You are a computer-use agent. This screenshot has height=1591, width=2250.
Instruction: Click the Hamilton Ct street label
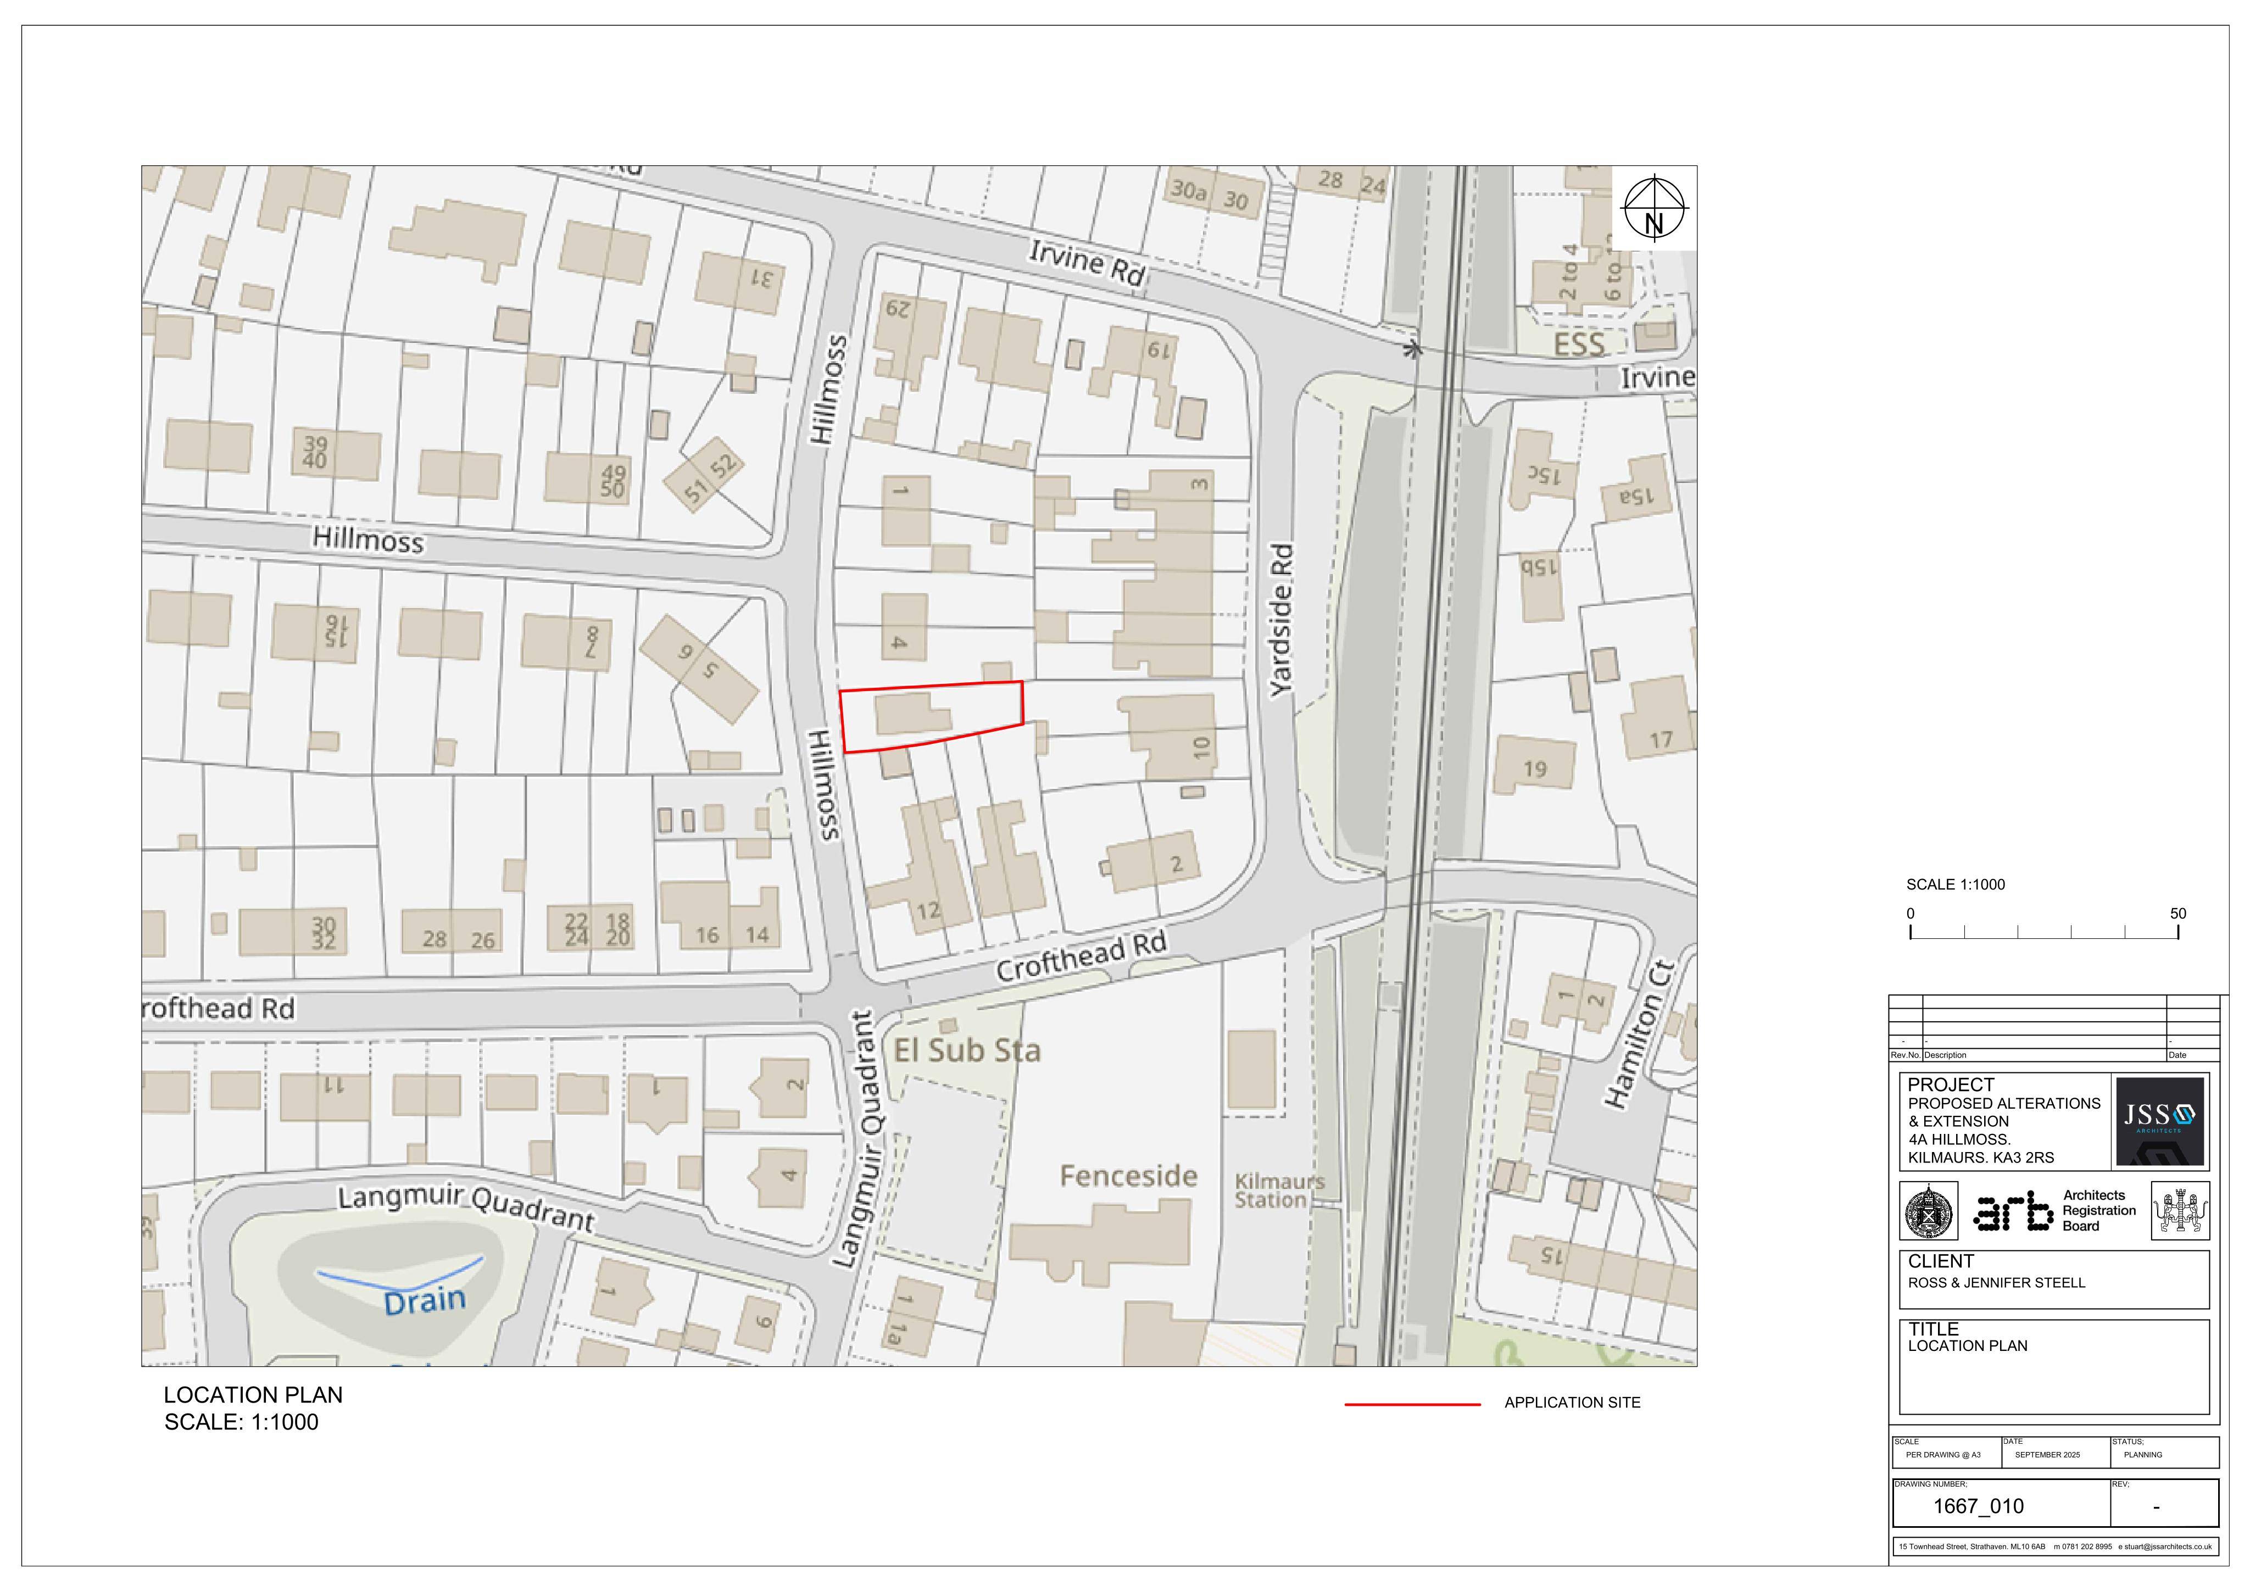pos(1640,1034)
